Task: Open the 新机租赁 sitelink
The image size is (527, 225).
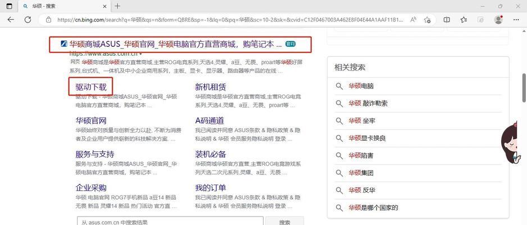Action: 210,87
